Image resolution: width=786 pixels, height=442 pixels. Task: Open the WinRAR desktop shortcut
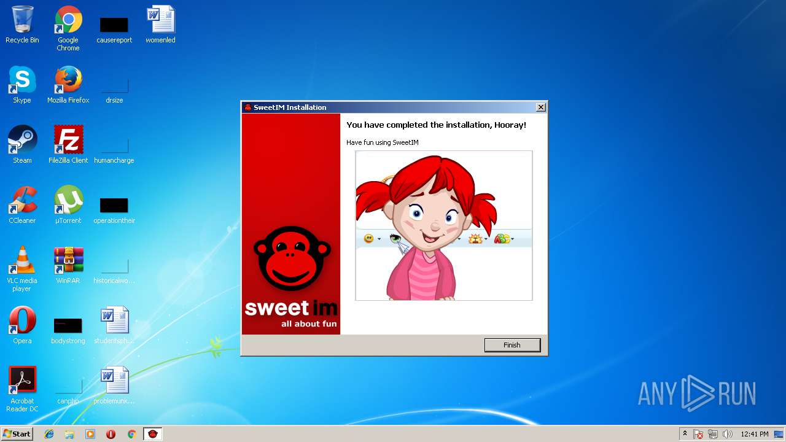click(x=68, y=265)
